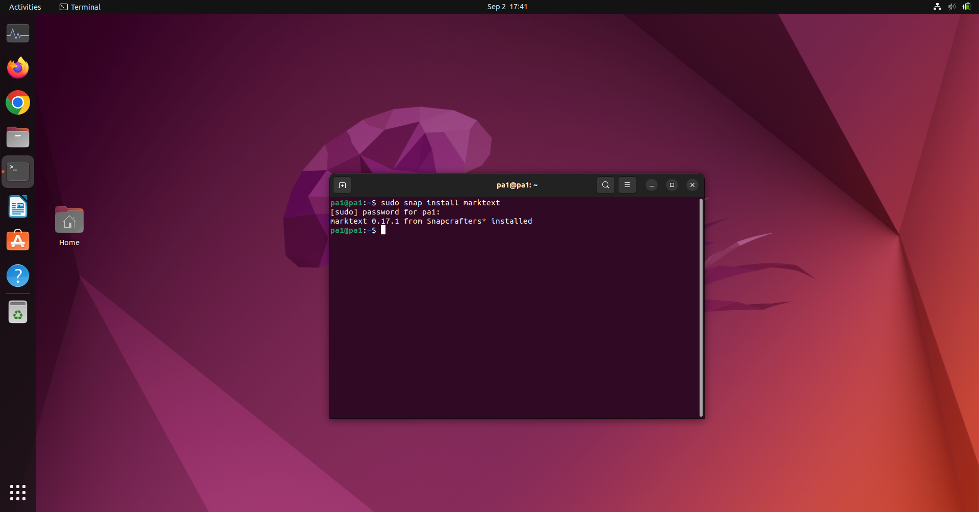Screen dimensions: 979x512
Task: Expand the system status tray menu
Action: click(x=951, y=7)
